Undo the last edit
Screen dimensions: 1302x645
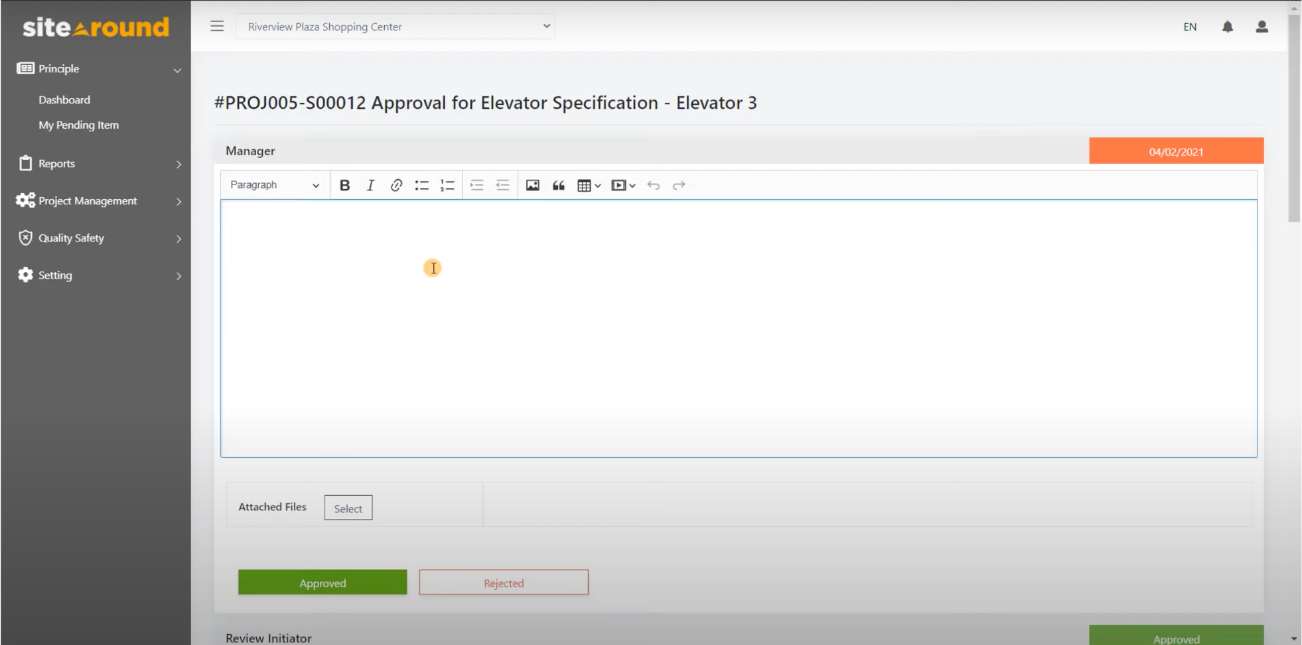pos(654,185)
